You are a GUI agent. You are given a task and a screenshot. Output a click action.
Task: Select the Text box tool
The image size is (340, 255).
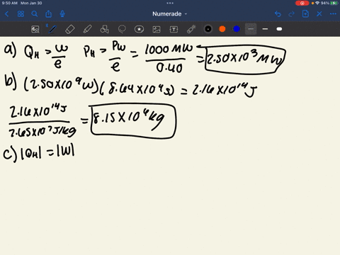pyautogui.click(x=174, y=29)
